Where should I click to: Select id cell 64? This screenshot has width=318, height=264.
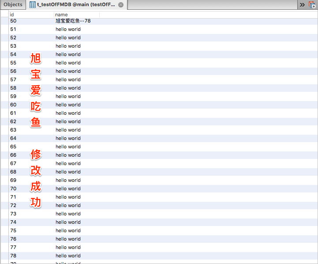(x=13, y=138)
